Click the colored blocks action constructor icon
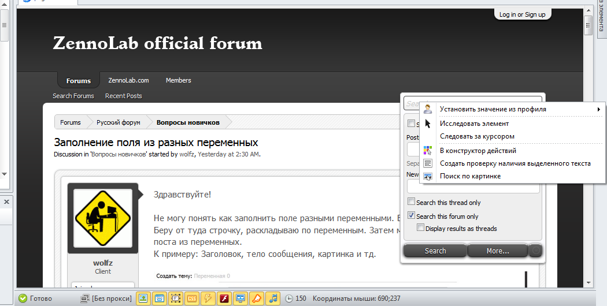The width and height of the screenshot is (607, 306). pos(428,151)
